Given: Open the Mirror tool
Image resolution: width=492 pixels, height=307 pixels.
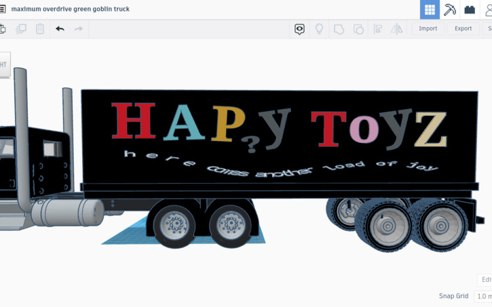Looking at the screenshot, I should coord(396,29).
